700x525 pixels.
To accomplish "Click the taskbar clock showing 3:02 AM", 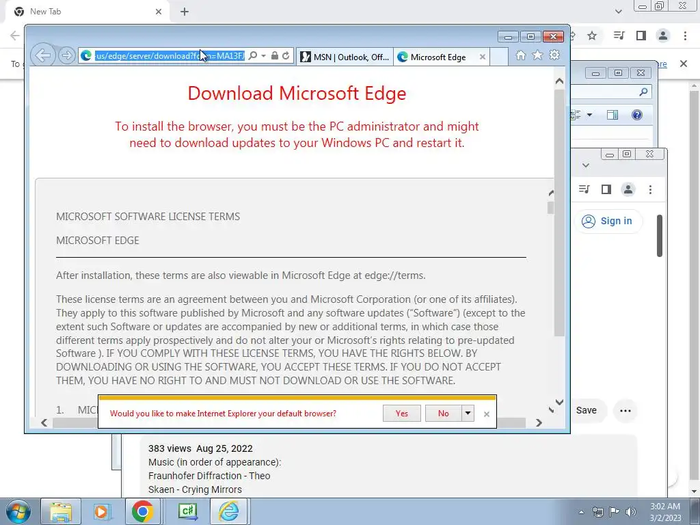I will [665, 512].
